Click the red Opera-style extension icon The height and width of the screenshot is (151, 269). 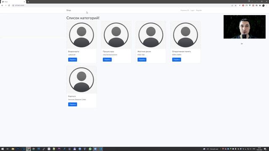tap(243, 5)
